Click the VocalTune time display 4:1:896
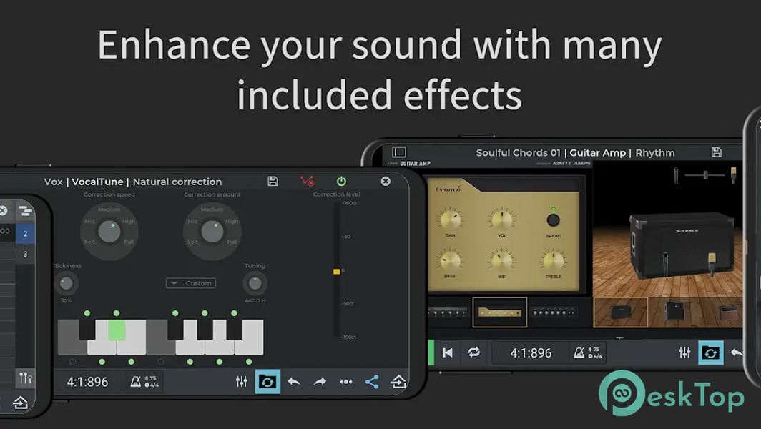Image resolution: width=761 pixels, height=429 pixels. click(88, 382)
